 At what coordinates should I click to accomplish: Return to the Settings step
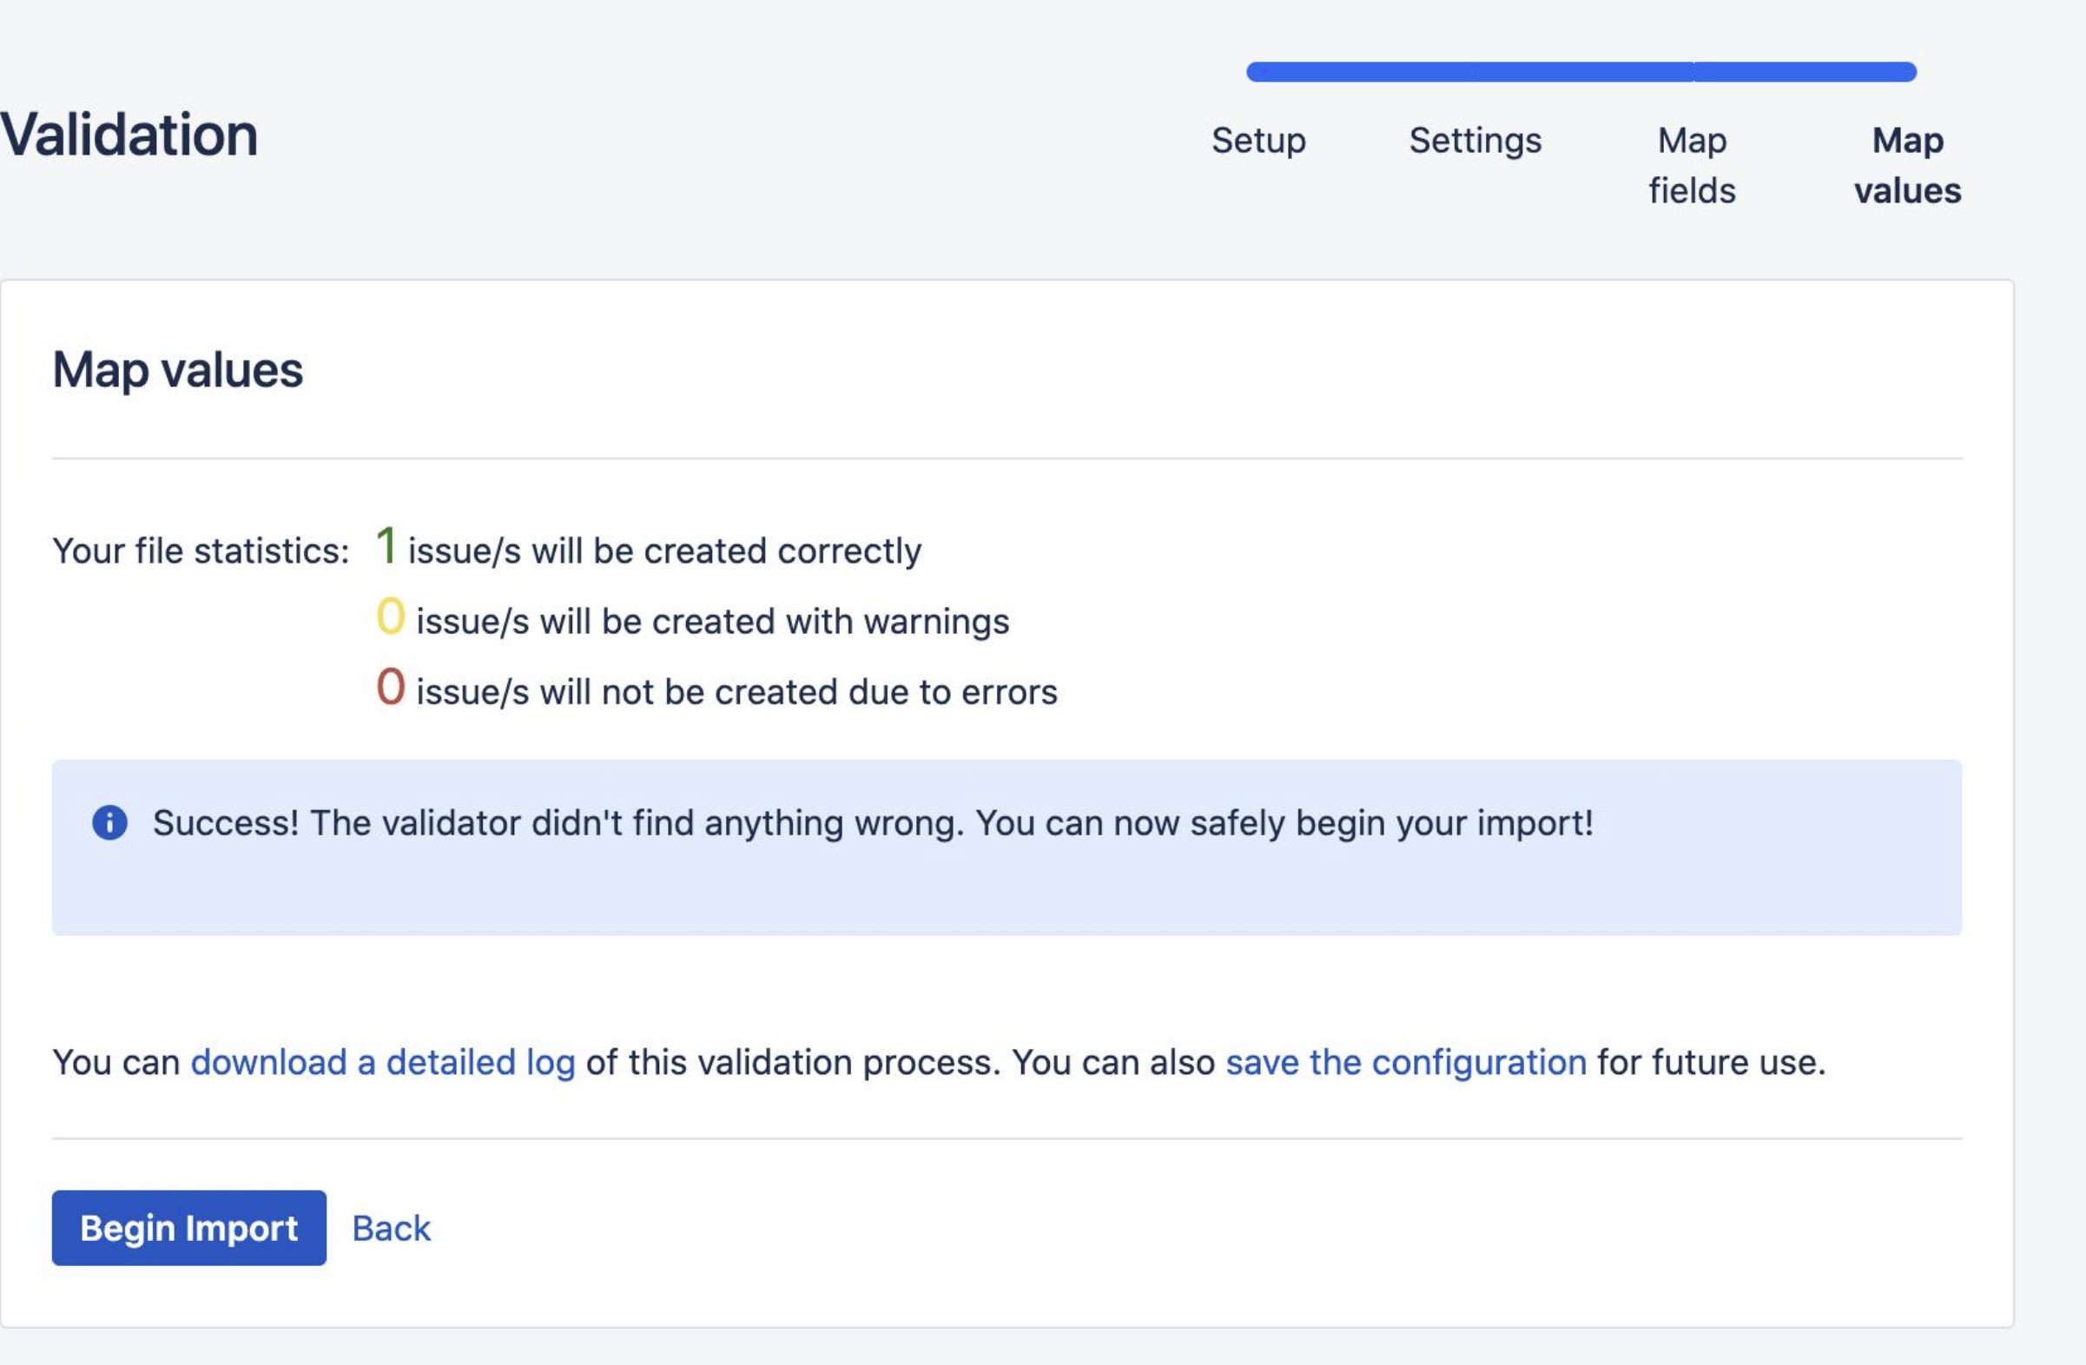coord(1475,140)
